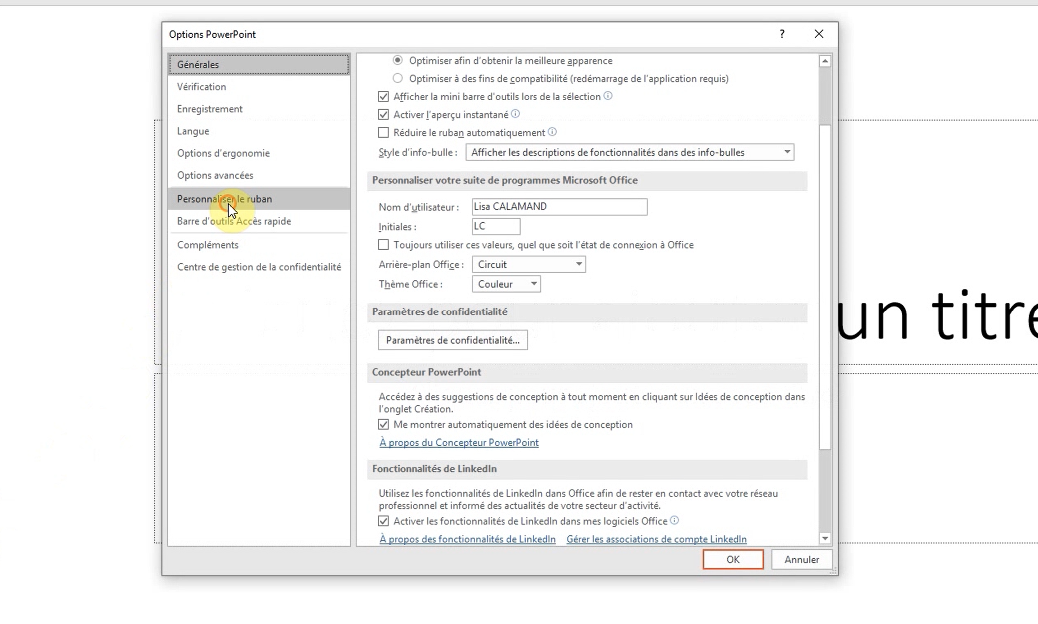Viewport: 1038px width, 624px height.
Task: Check Toujours utiliser ces valeurs option
Action: (x=383, y=245)
